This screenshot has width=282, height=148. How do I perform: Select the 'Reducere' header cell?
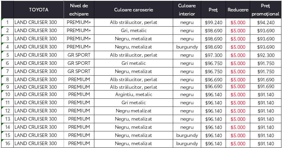click(x=238, y=10)
